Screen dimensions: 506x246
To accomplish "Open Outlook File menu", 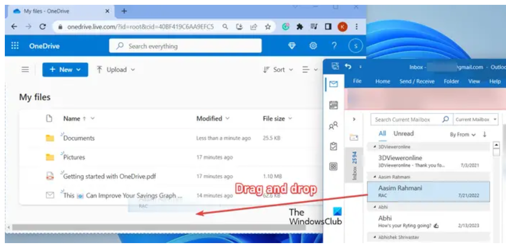I will [357, 81].
